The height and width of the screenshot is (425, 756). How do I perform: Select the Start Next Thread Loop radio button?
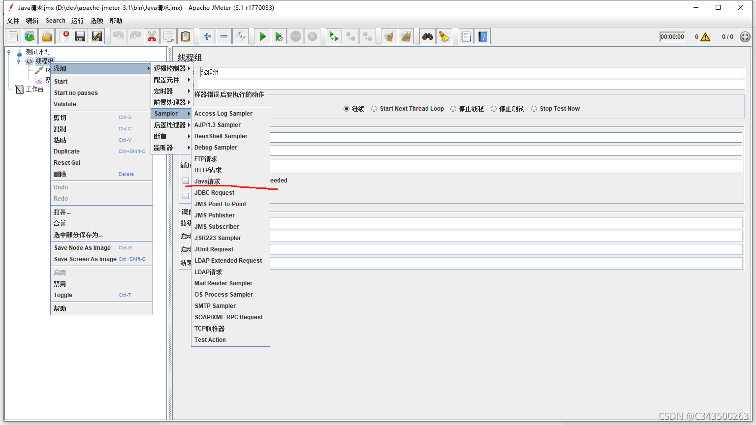click(374, 109)
